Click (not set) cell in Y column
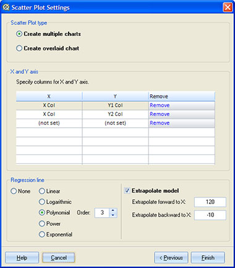The height and width of the screenshot is (268, 235). tap(115, 123)
